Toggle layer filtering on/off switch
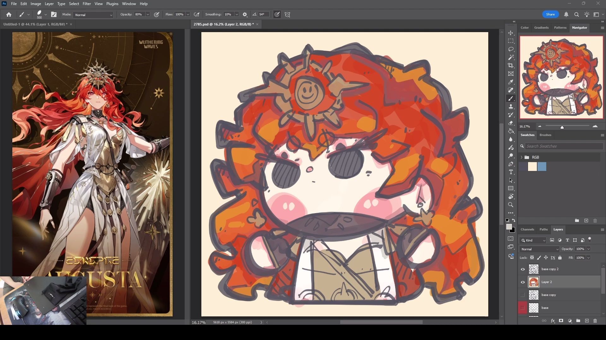606x340 pixels. [589, 240]
